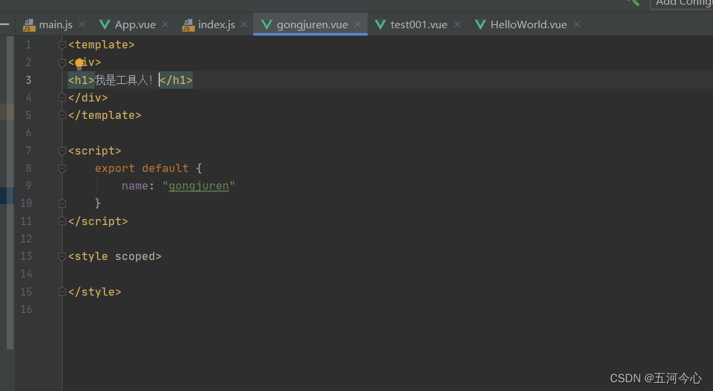Click the yellow lightbulb intention icon
Image resolution: width=713 pixels, height=391 pixels.
79,63
